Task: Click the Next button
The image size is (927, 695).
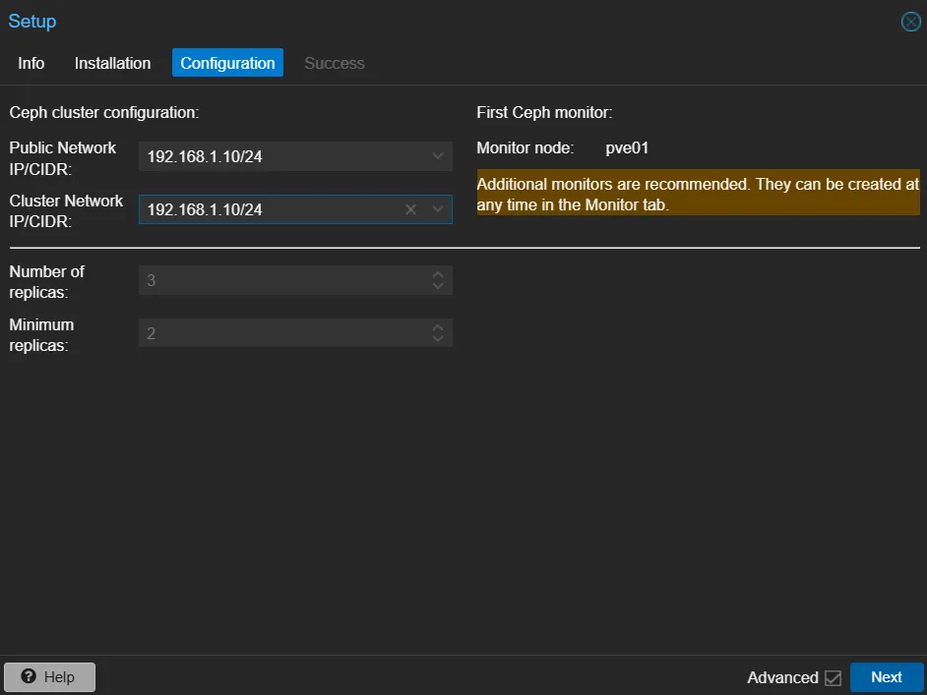Action: click(x=887, y=677)
